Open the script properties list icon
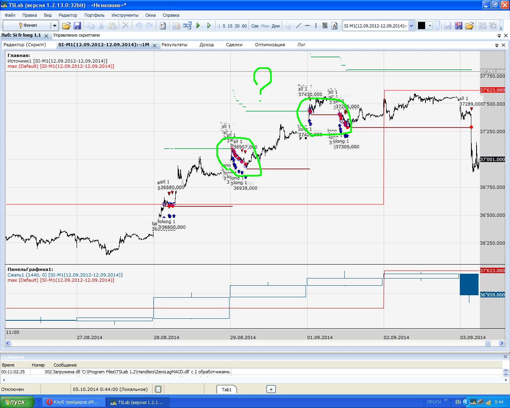 tap(163, 25)
